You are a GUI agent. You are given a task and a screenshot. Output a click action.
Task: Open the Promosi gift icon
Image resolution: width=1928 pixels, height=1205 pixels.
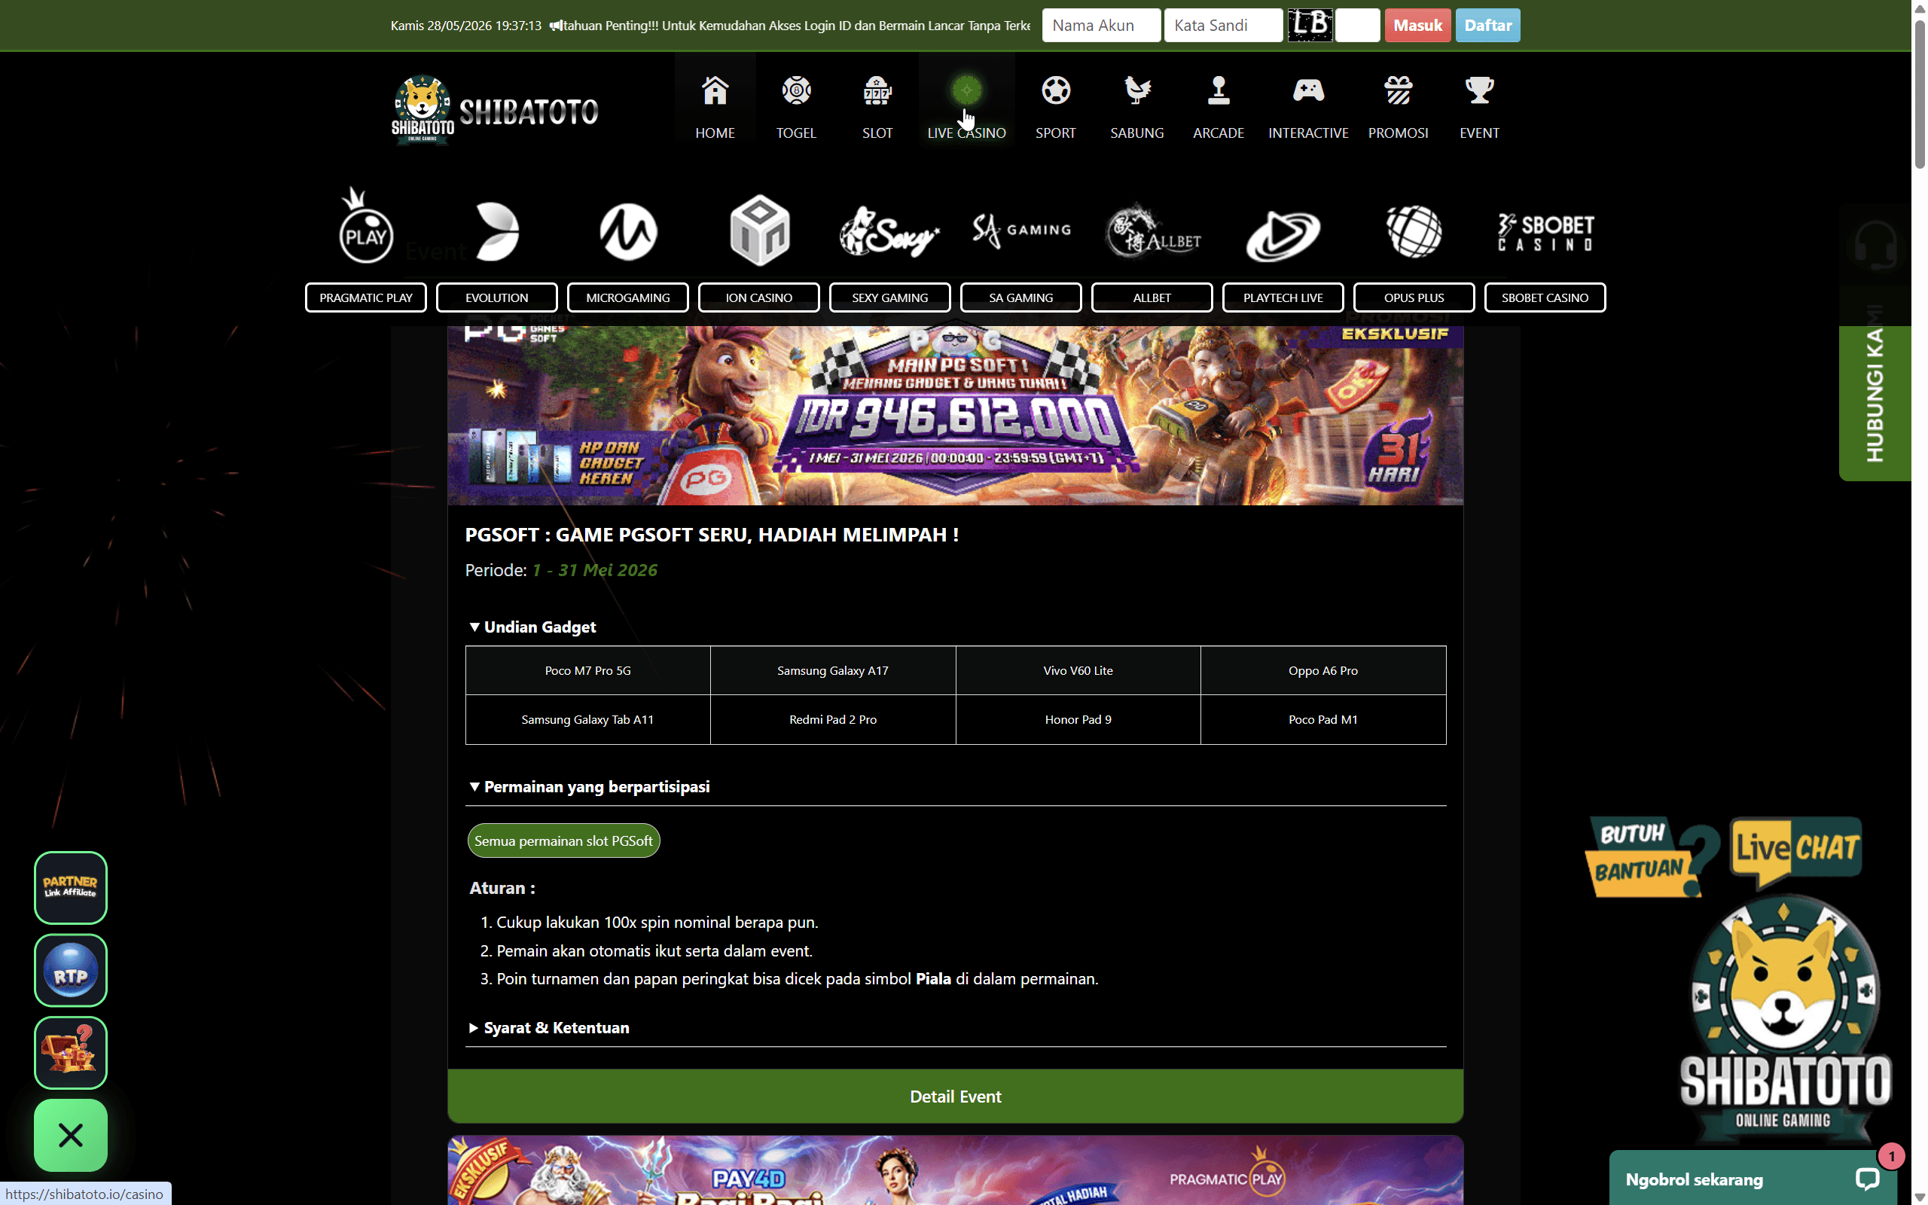1399,90
